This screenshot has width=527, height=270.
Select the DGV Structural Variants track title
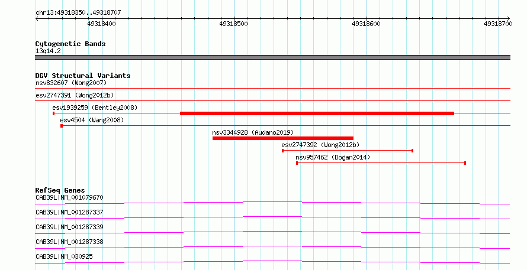[83, 76]
